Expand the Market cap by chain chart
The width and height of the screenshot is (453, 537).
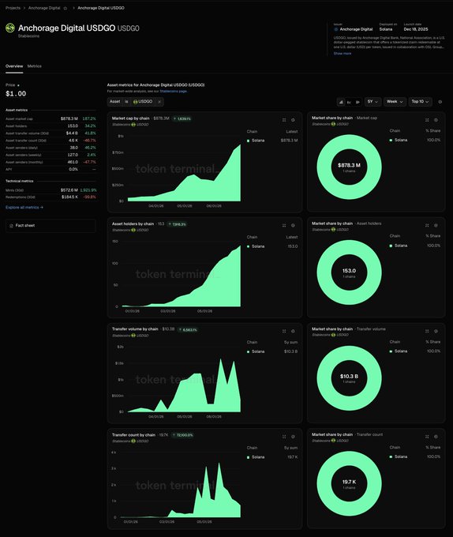coord(284,120)
